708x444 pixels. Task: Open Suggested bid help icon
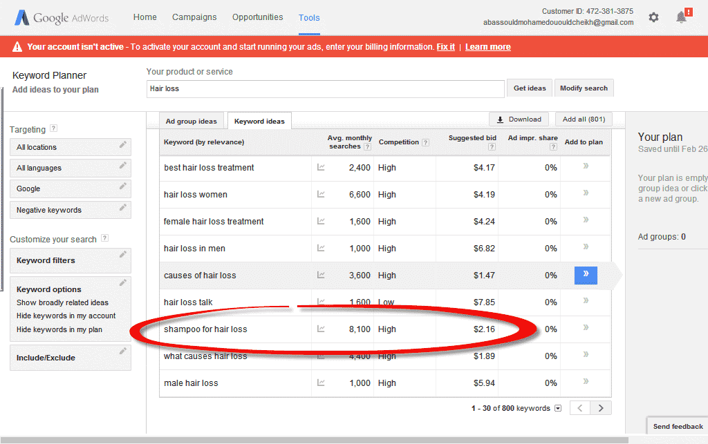[x=492, y=146]
